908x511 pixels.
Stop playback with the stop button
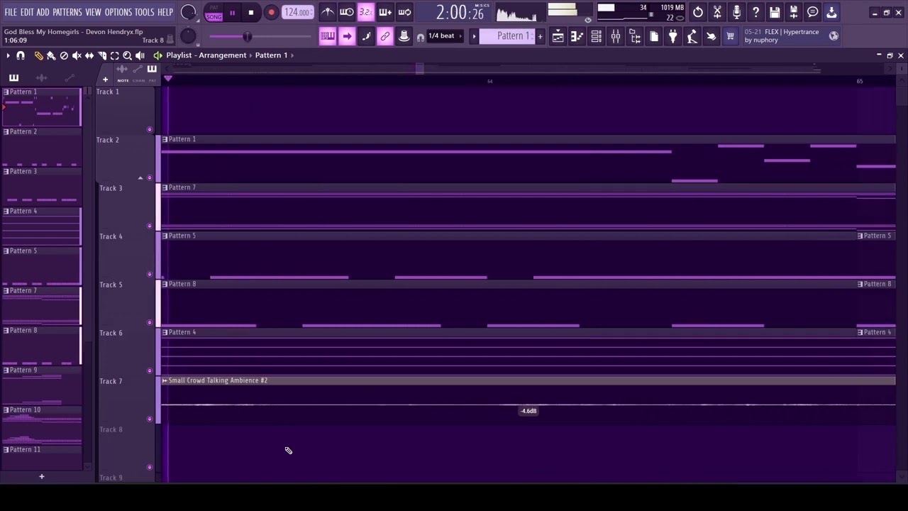coord(251,13)
